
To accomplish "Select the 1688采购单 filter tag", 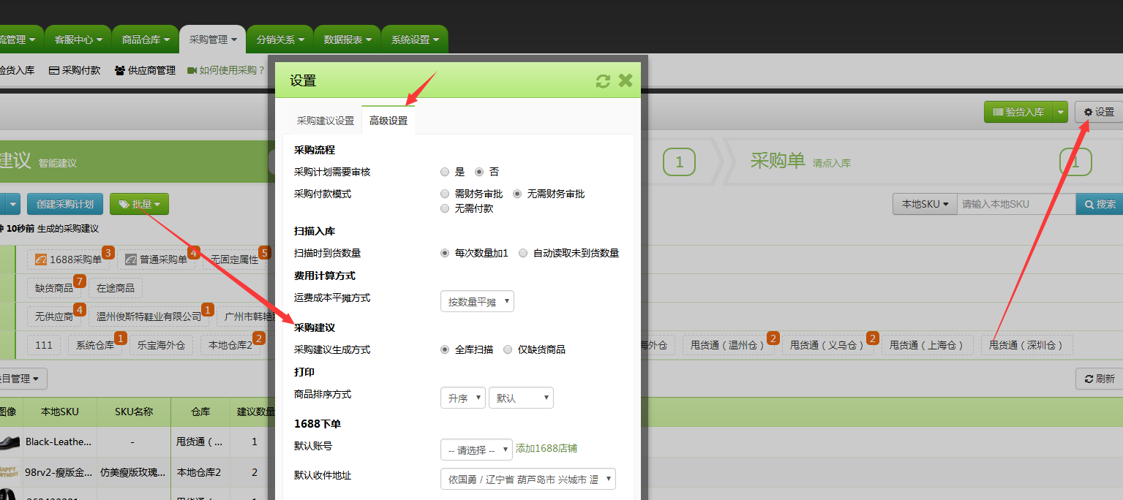I will click(68, 260).
